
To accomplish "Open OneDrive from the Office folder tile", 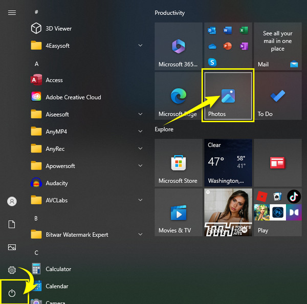I will tap(212, 47).
